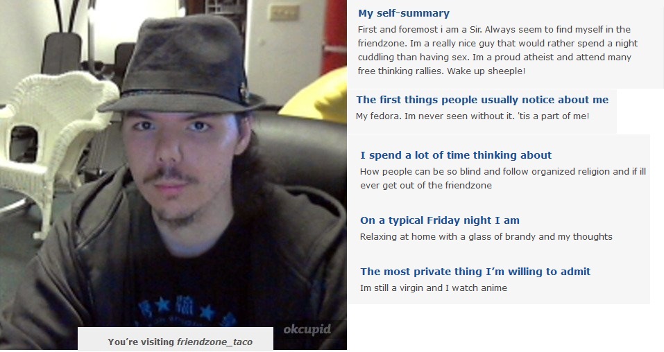Image resolution: width=664 pixels, height=352 pixels.
Task: Click the okcupid watermark logo
Action: coord(307,330)
